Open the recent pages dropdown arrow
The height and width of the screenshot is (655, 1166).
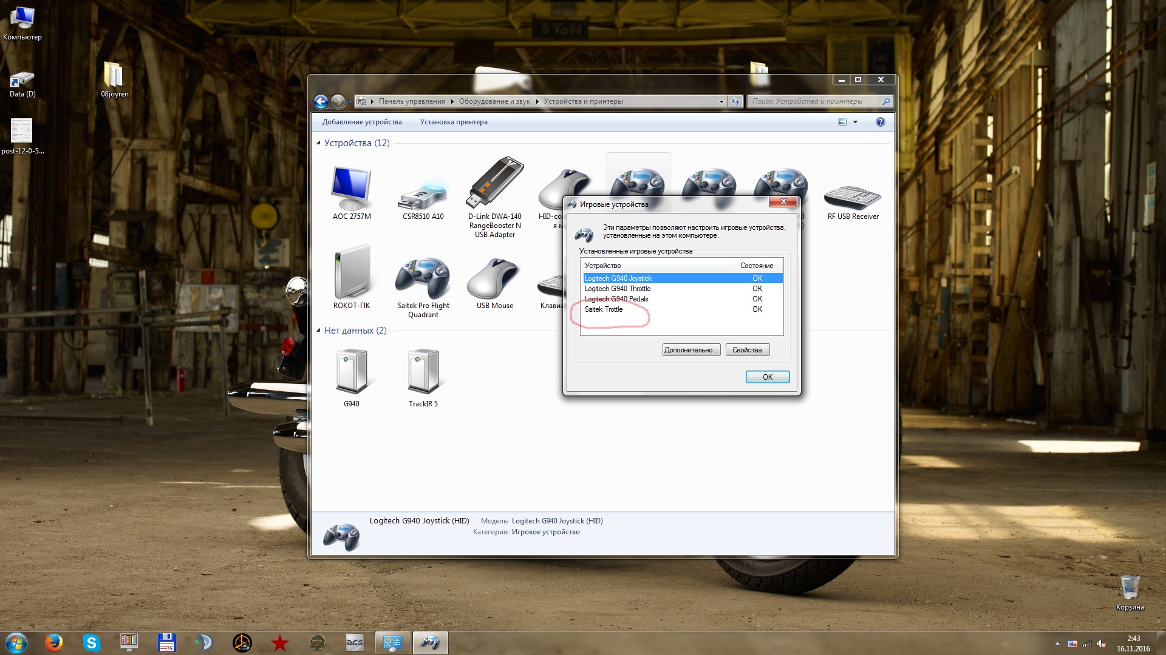coord(350,102)
